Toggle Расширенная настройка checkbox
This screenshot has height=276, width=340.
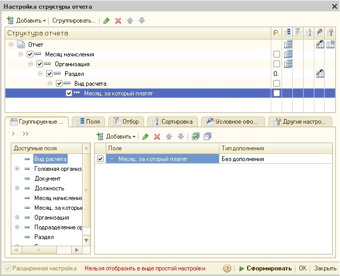(x=8, y=268)
